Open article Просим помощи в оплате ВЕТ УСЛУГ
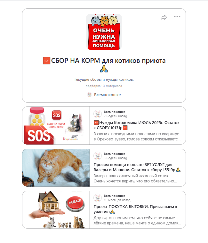The width and height of the screenshot is (208, 243). tap(137, 167)
